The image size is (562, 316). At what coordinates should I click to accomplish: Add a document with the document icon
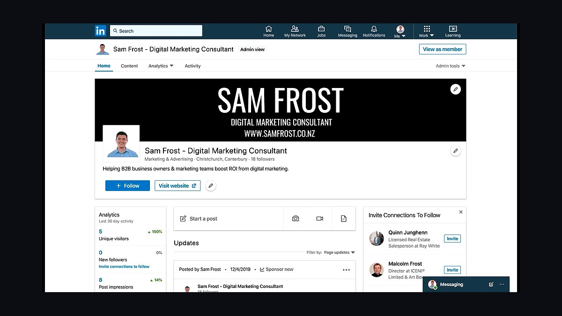click(344, 219)
